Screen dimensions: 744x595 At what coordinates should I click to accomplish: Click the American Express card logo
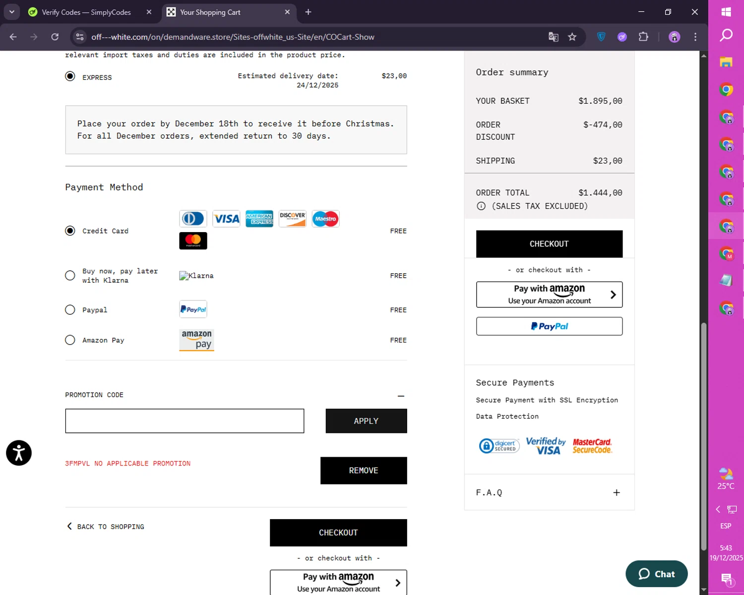click(x=259, y=219)
